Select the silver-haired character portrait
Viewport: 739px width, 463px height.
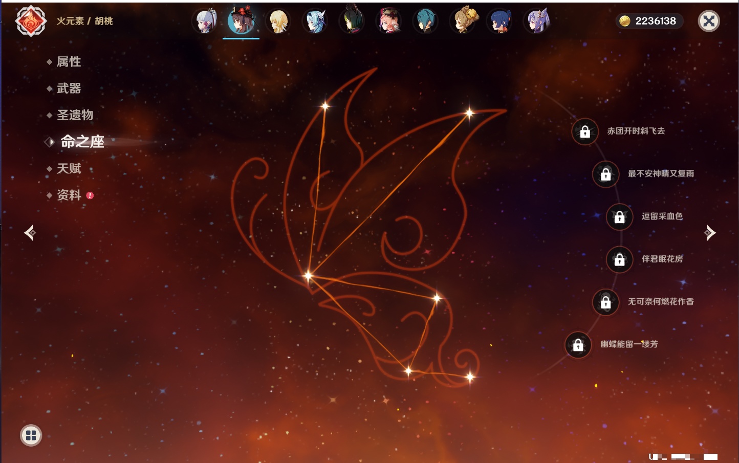pos(205,21)
